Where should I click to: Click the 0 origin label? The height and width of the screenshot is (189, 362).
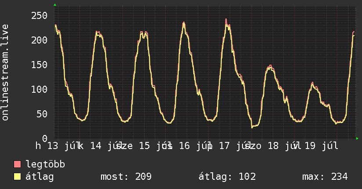tap(45, 138)
